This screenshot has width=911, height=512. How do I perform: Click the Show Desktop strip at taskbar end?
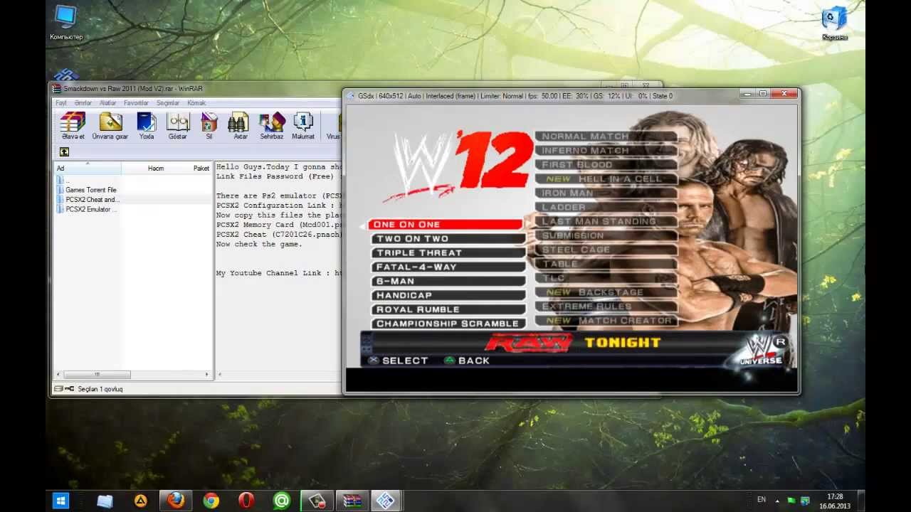[x=861, y=501]
